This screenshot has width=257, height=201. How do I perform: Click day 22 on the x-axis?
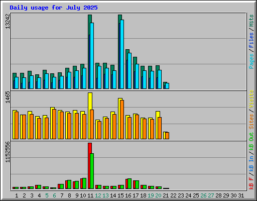[x=173, y=195]
